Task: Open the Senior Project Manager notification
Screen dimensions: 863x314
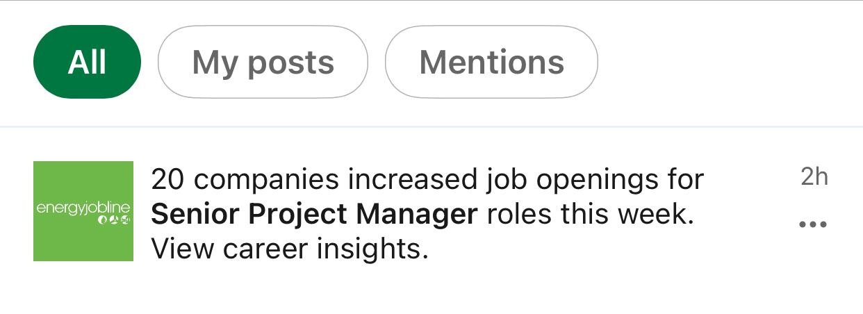Action: tap(427, 214)
